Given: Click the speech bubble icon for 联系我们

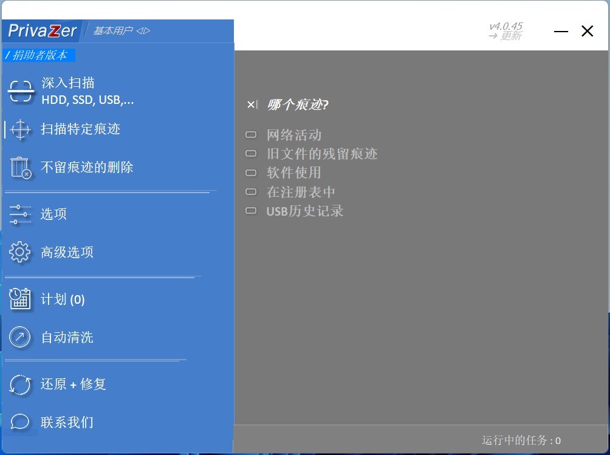Looking at the screenshot, I should [21, 422].
